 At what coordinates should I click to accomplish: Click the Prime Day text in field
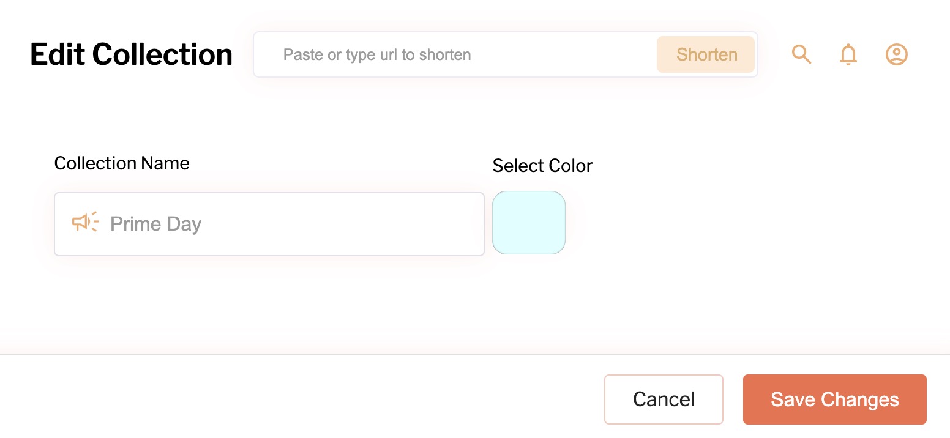(x=155, y=224)
